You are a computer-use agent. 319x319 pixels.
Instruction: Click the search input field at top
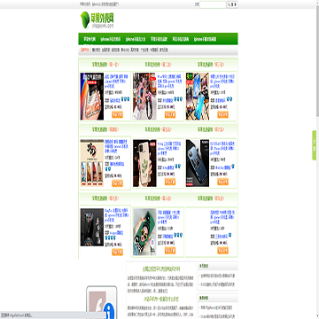(x=213, y=4)
